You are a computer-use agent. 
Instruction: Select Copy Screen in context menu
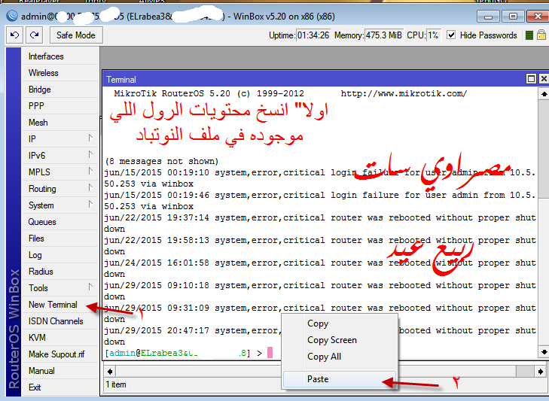click(340, 340)
